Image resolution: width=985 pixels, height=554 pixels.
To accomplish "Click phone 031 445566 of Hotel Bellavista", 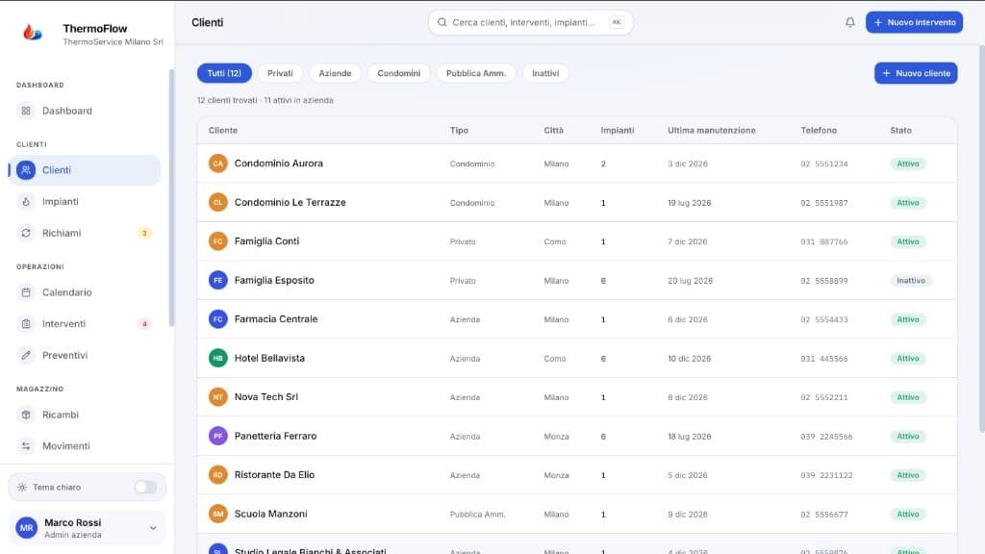I will click(824, 359).
